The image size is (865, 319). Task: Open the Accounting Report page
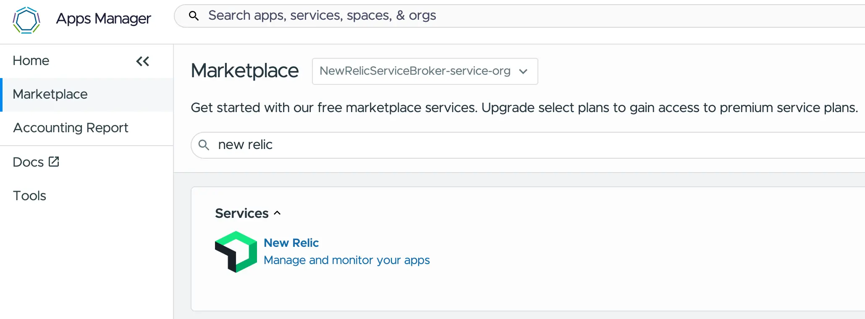point(71,128)
